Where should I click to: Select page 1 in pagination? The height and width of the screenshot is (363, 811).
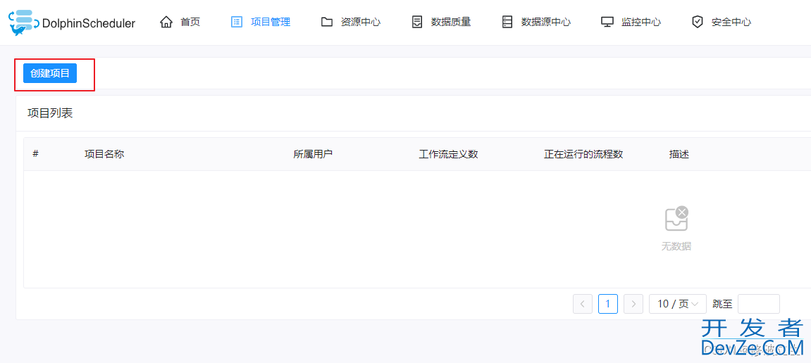[x=608, y=304]
